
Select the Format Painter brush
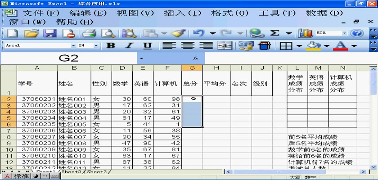point(178,33)
